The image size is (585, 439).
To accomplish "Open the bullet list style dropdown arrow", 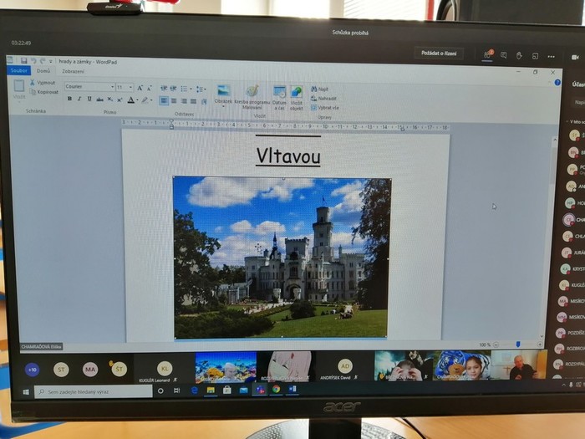I will pos(191,89).
